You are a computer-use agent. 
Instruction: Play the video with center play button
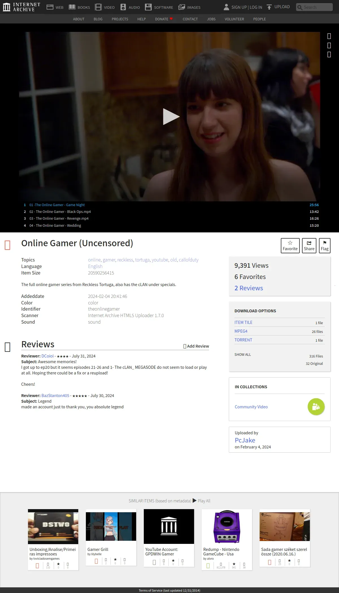point(171,117)
